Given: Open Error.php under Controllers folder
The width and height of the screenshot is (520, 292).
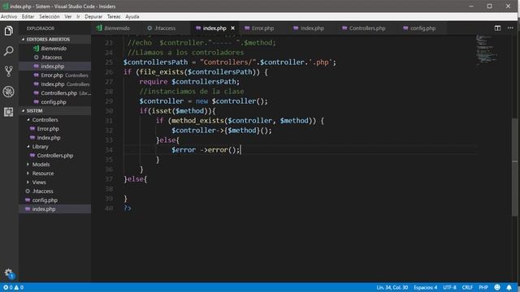Looking at the screenshot, I should pos(54,129).
